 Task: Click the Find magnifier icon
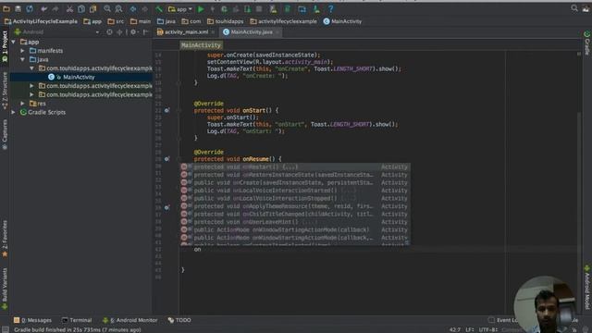(107, 8)
